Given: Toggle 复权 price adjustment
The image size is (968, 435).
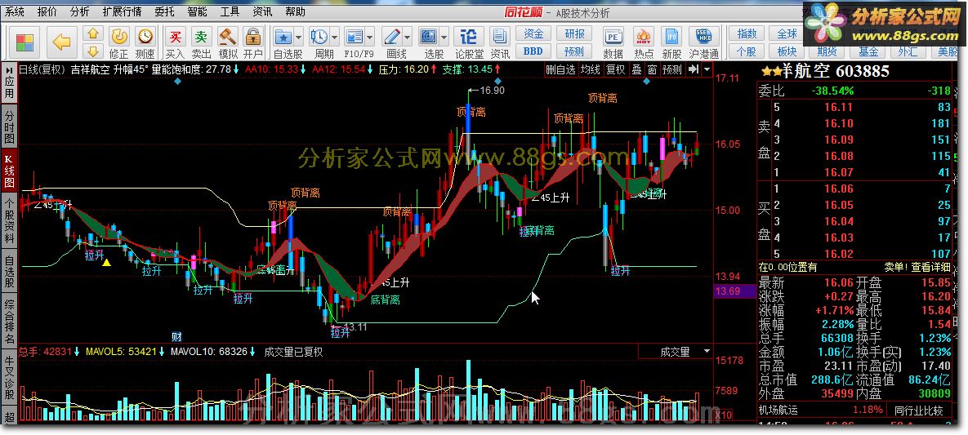Looking at the screenshot, I should pos(615,69).
